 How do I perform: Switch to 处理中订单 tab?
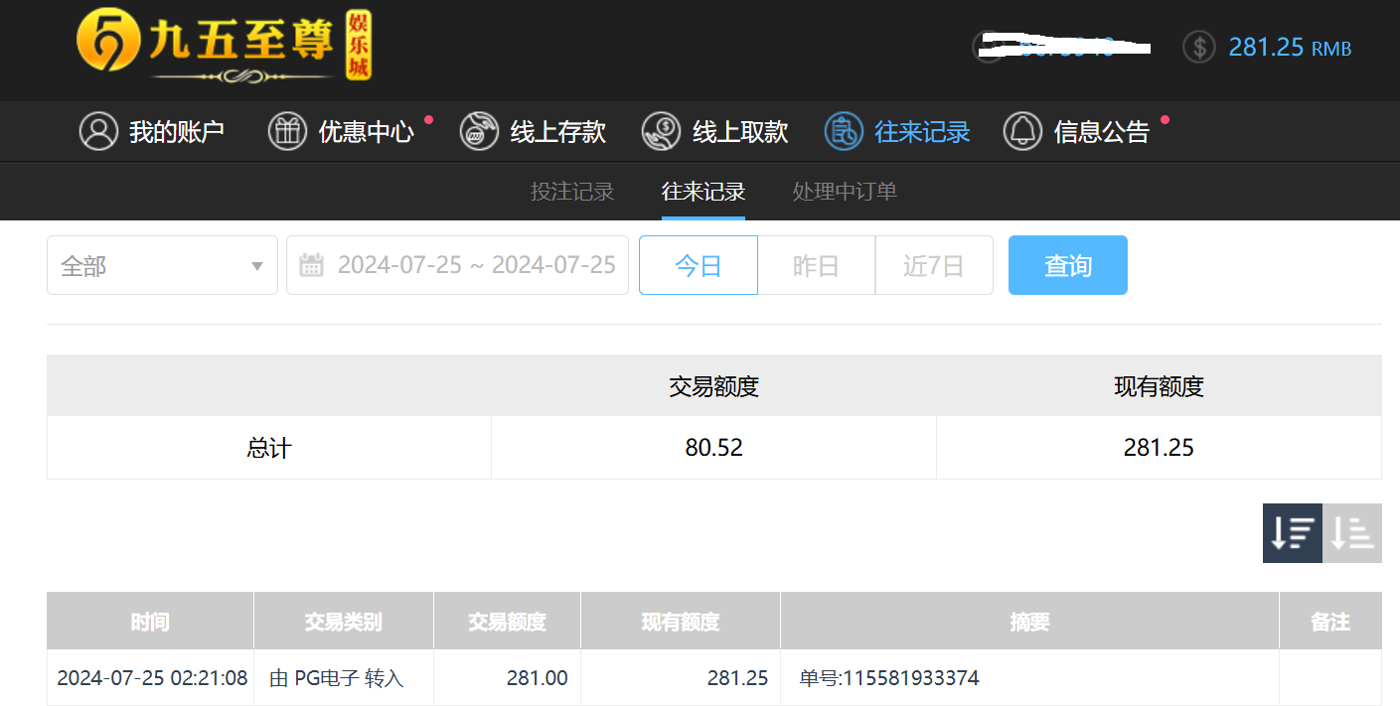tap(846, 192)
